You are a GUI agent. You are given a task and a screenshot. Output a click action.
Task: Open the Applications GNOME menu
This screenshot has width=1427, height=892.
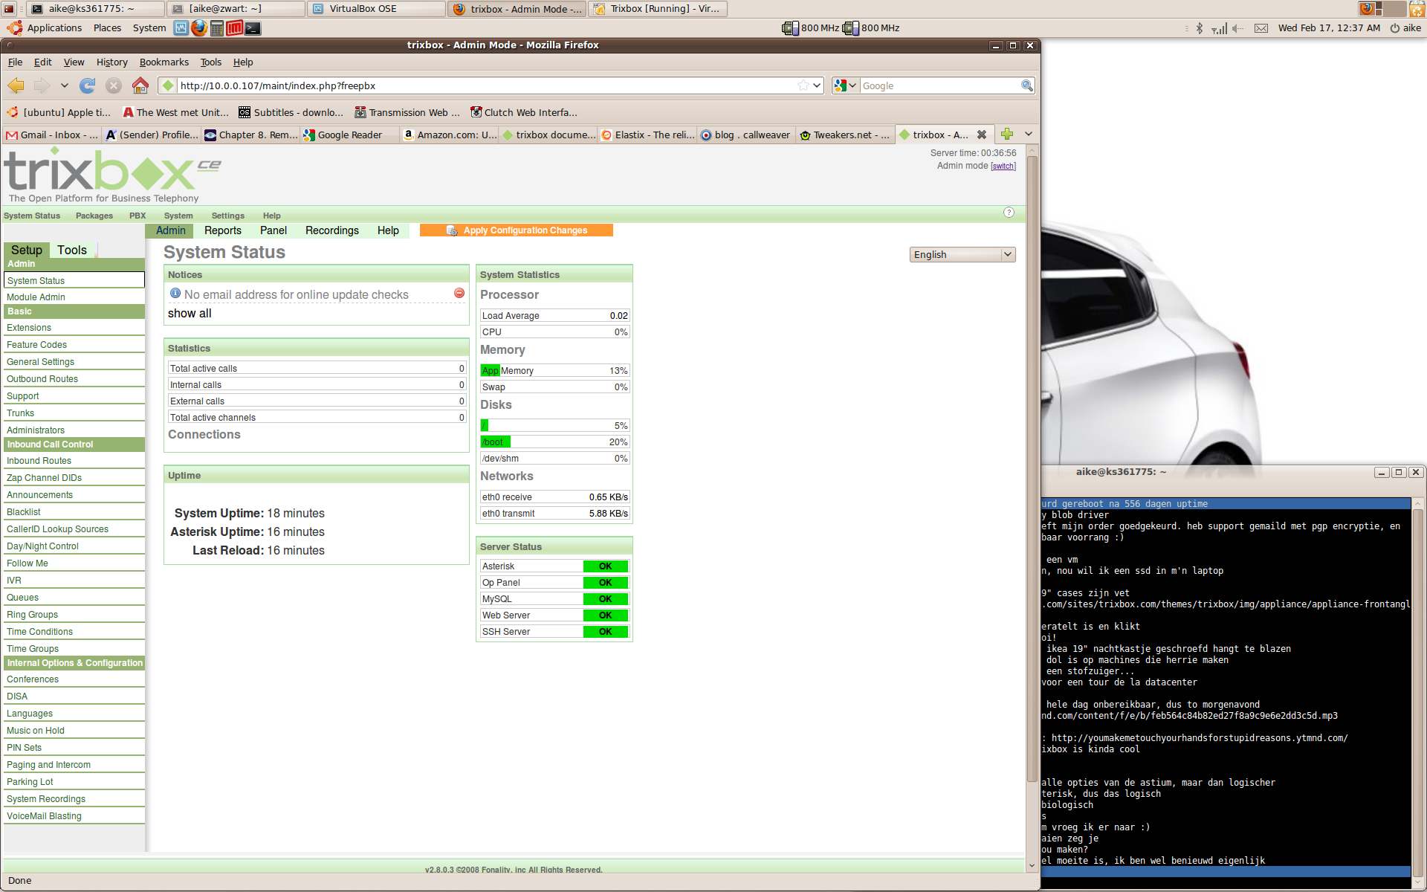click(45, 28)
